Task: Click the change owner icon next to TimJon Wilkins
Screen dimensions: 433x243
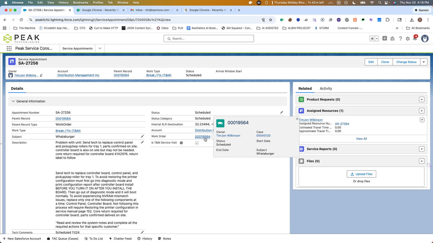Action: pyautogui.click(x=41, y=75)
